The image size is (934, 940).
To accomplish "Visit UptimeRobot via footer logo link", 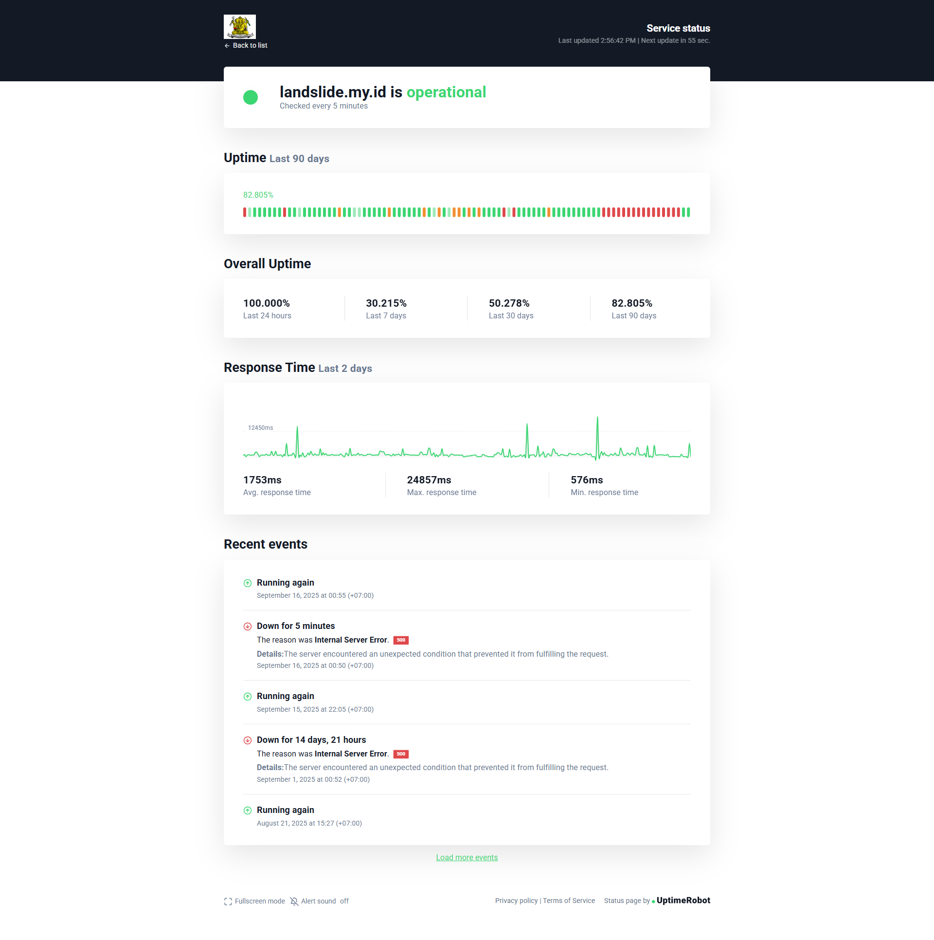I will [x=683, y=901].
